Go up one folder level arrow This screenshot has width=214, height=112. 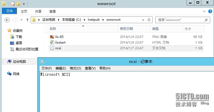point(27,20)
